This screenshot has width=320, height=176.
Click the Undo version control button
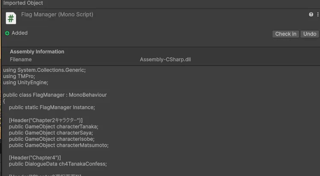tap(310, 34)
